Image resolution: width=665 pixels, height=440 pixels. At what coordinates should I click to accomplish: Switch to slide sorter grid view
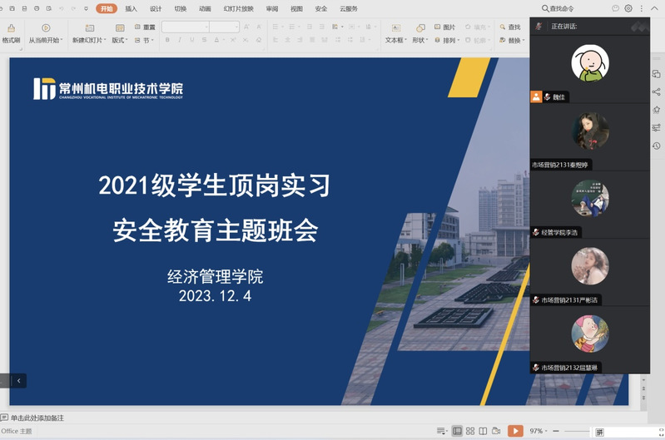470,431
